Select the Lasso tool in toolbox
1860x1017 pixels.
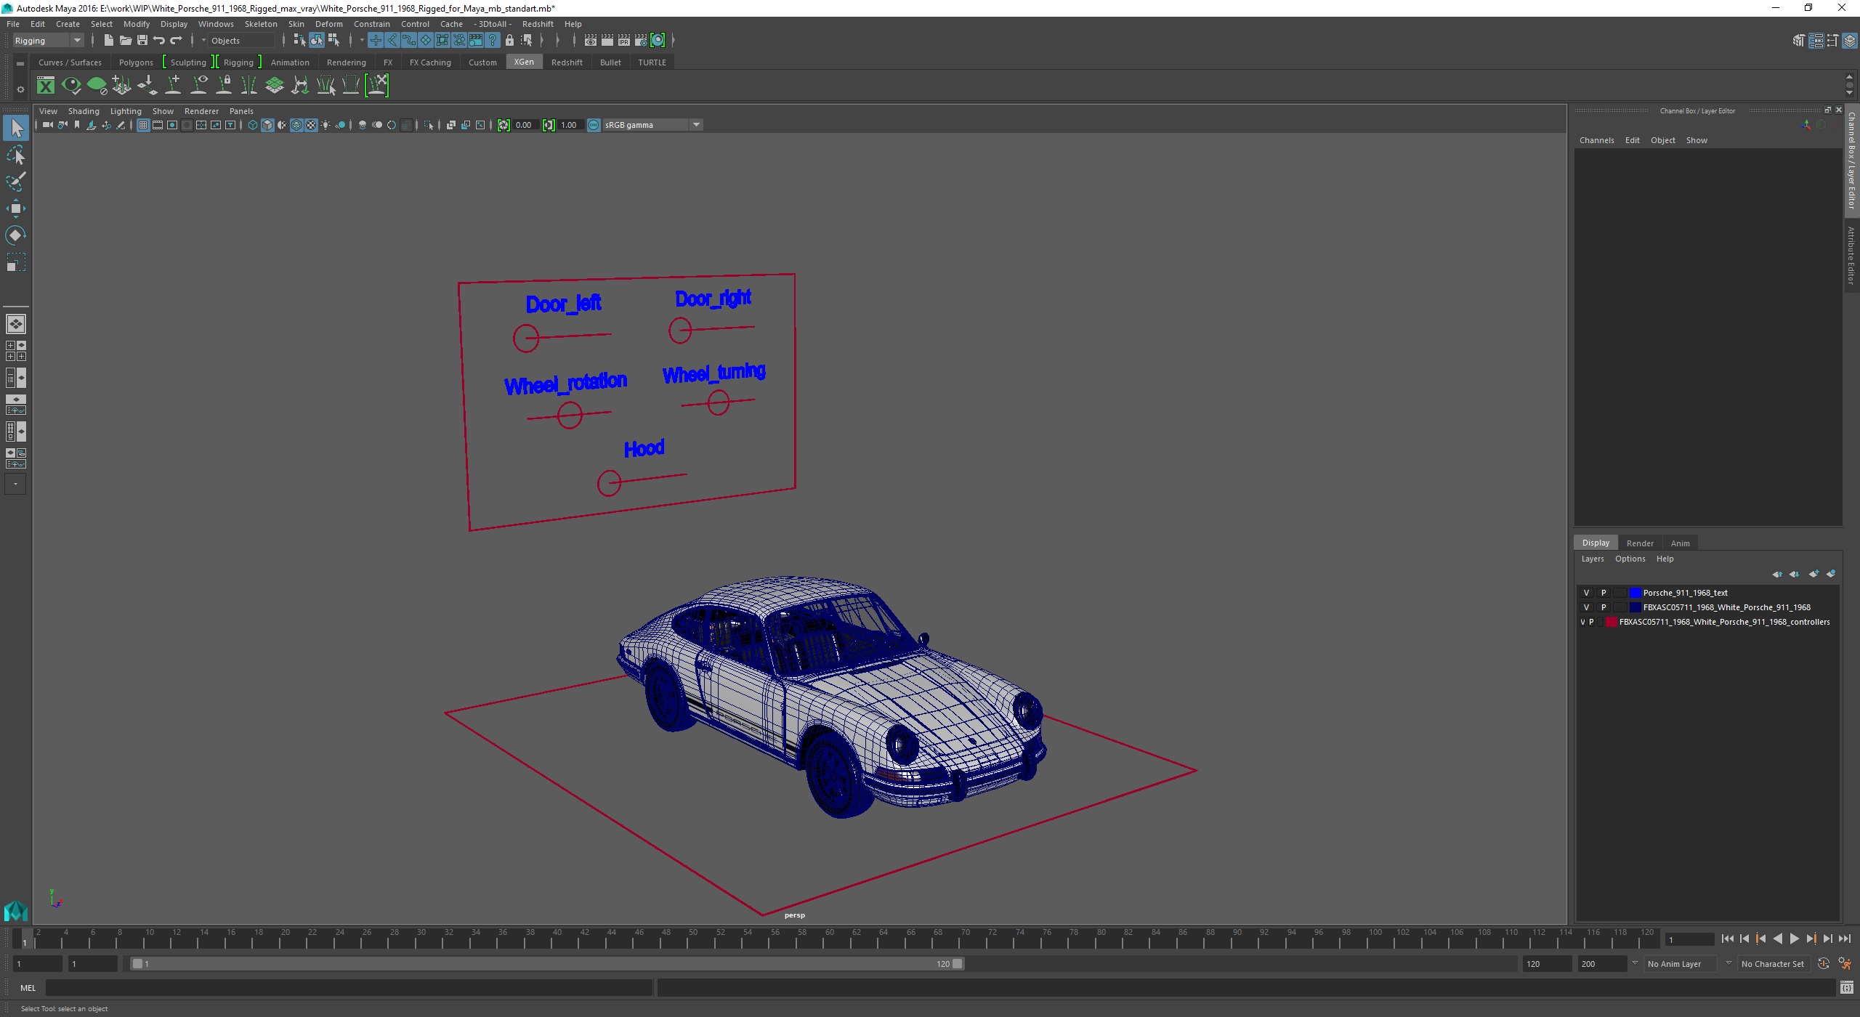click(15, 155)
